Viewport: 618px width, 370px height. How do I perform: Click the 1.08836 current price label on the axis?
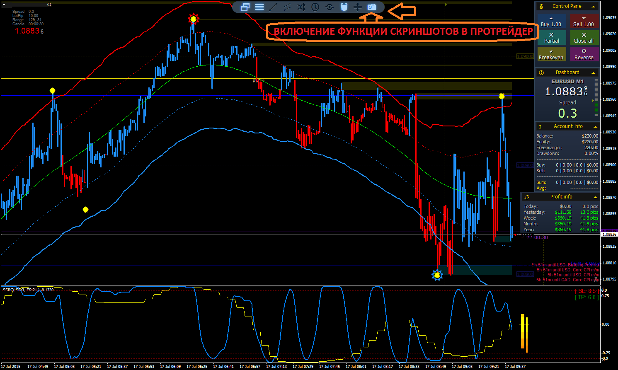[609, 235]
